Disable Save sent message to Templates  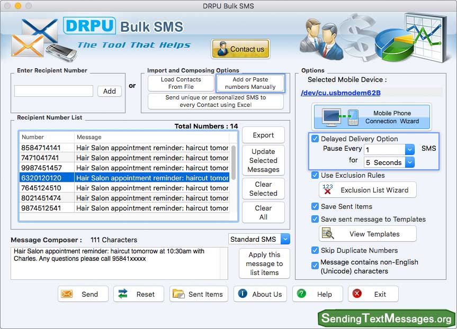(x=315, y=219)
